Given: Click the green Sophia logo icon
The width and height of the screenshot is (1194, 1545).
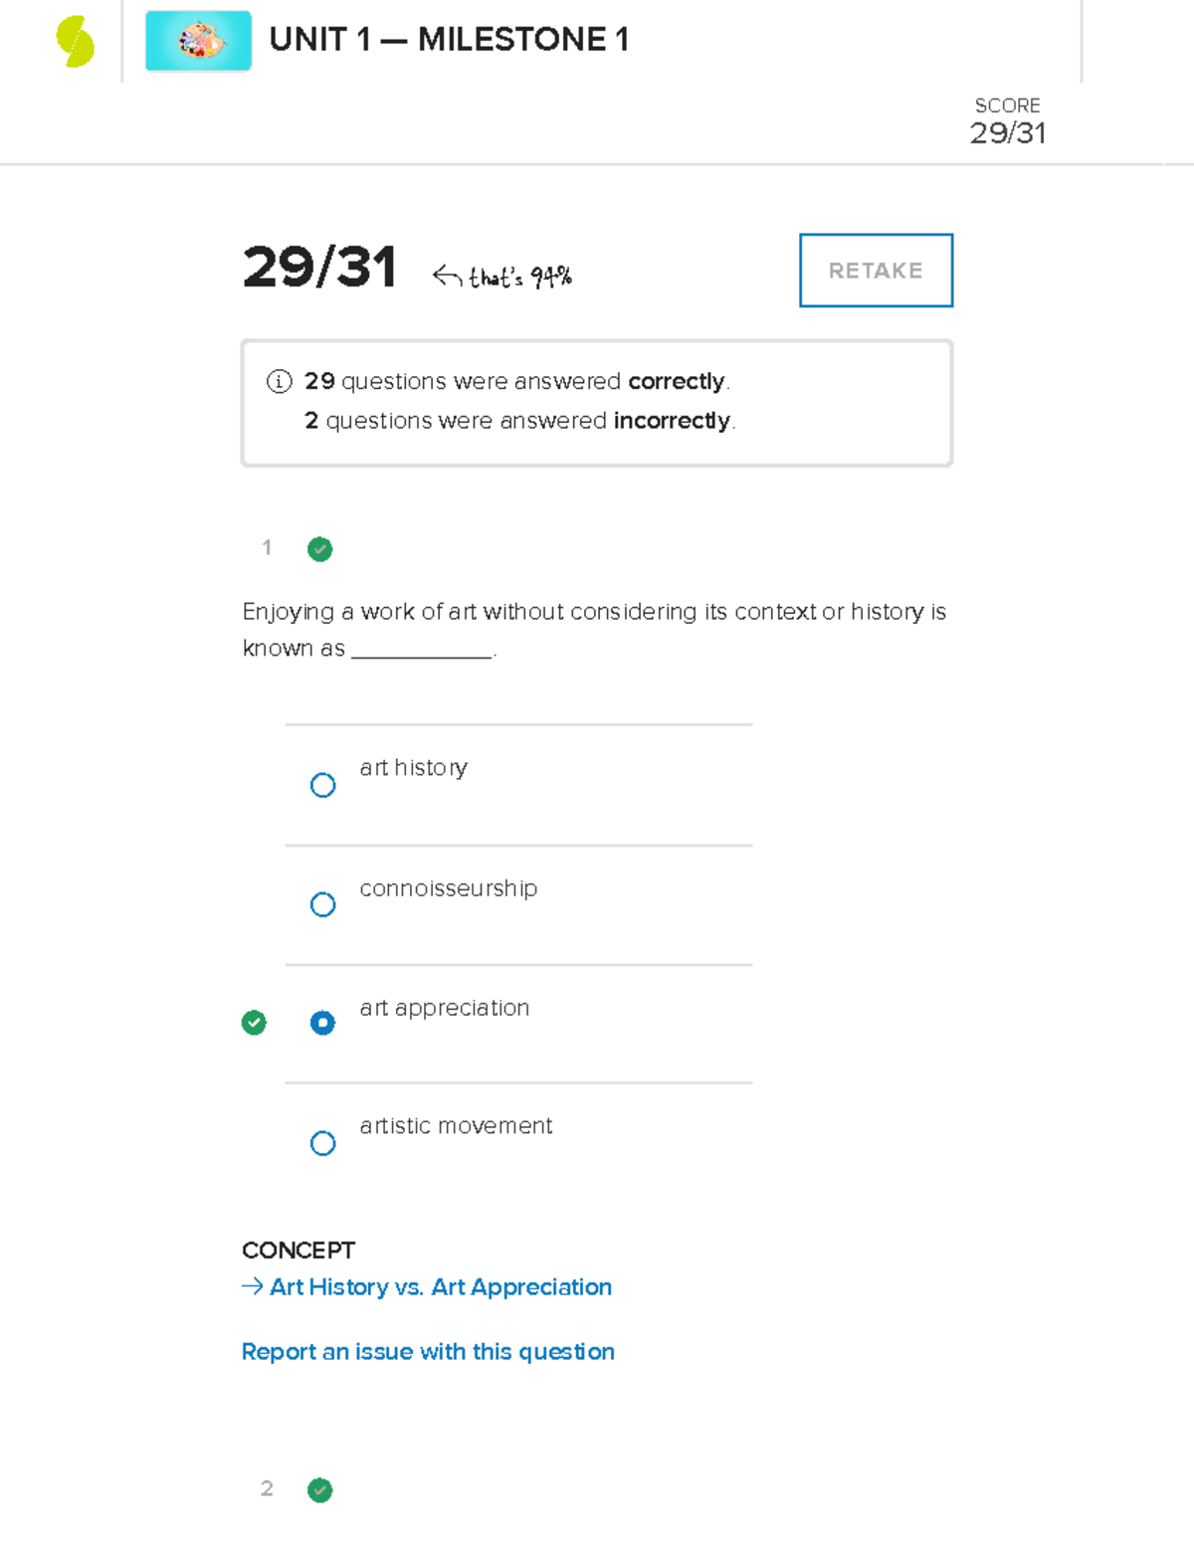Looking at the screenshot, I should 76,42.
